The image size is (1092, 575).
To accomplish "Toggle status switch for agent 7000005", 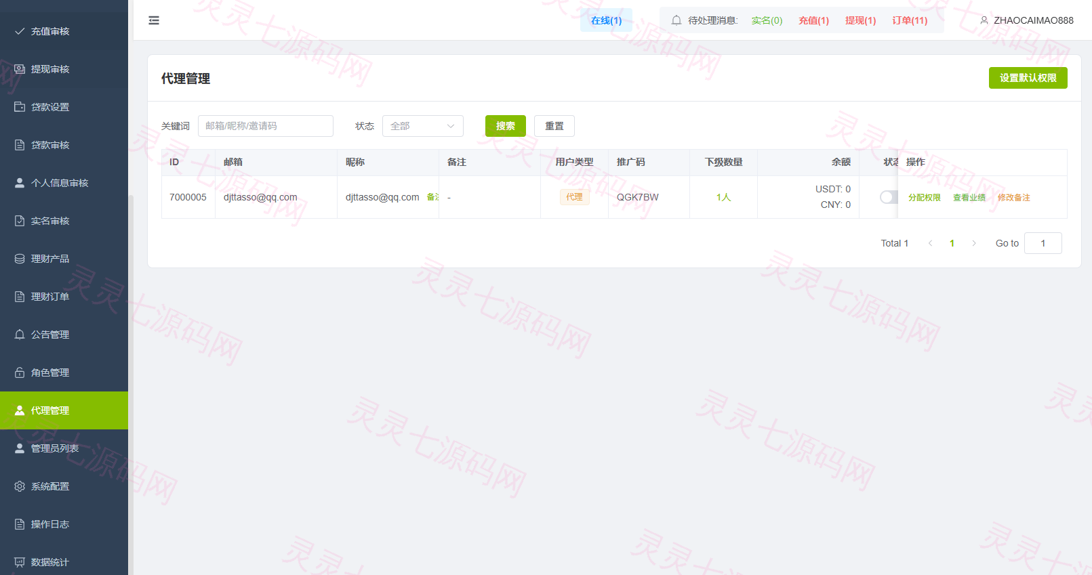I will pyautogui.click(x=889, y=197).
